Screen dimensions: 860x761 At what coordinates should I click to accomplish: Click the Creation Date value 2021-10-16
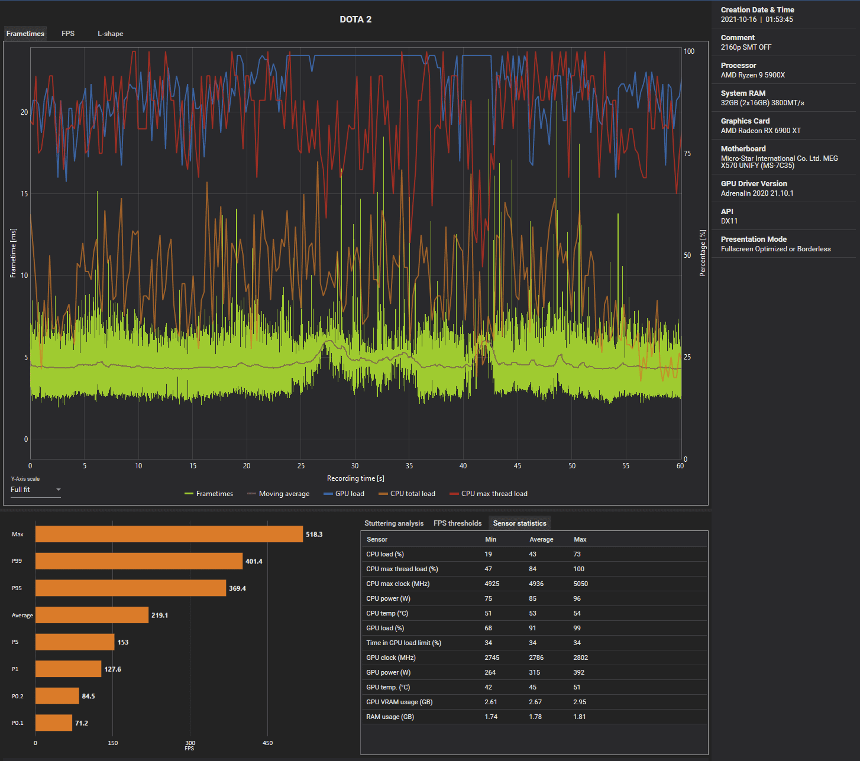click(x=739, y=20)
